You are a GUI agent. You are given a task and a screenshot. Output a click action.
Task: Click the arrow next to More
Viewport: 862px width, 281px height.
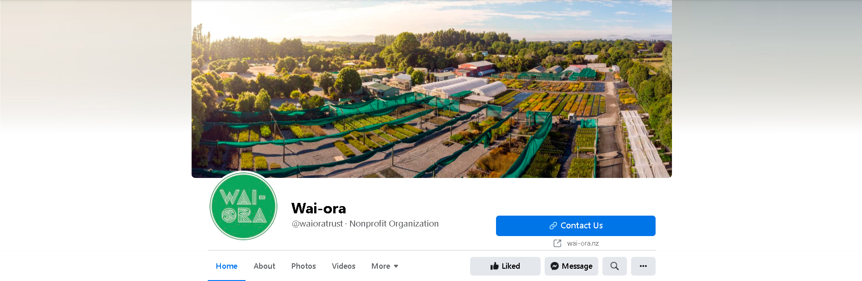coord(396,266)
